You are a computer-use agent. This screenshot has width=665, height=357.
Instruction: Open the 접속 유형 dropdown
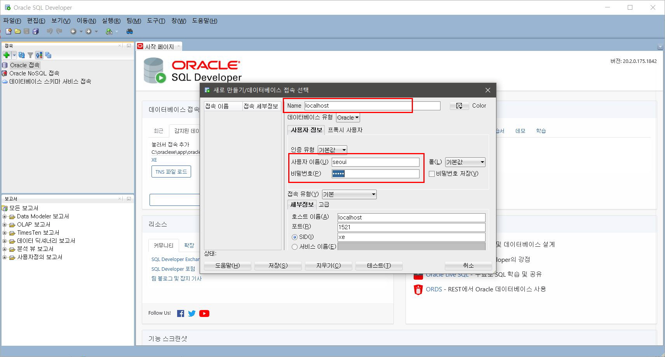click(x=349, y=194)
